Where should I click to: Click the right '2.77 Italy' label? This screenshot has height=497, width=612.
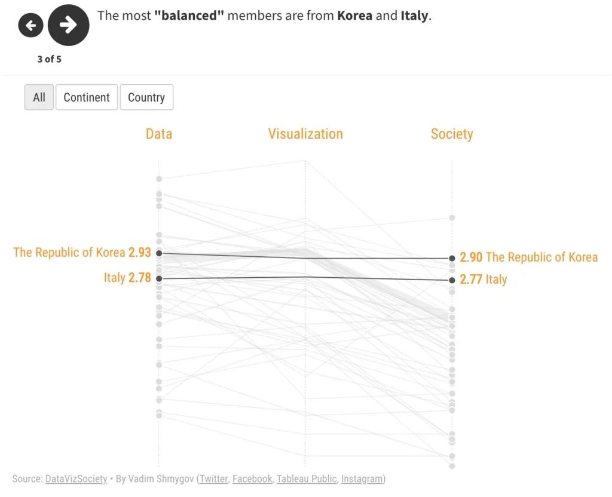pyautogui.click(x=484, y=279)
